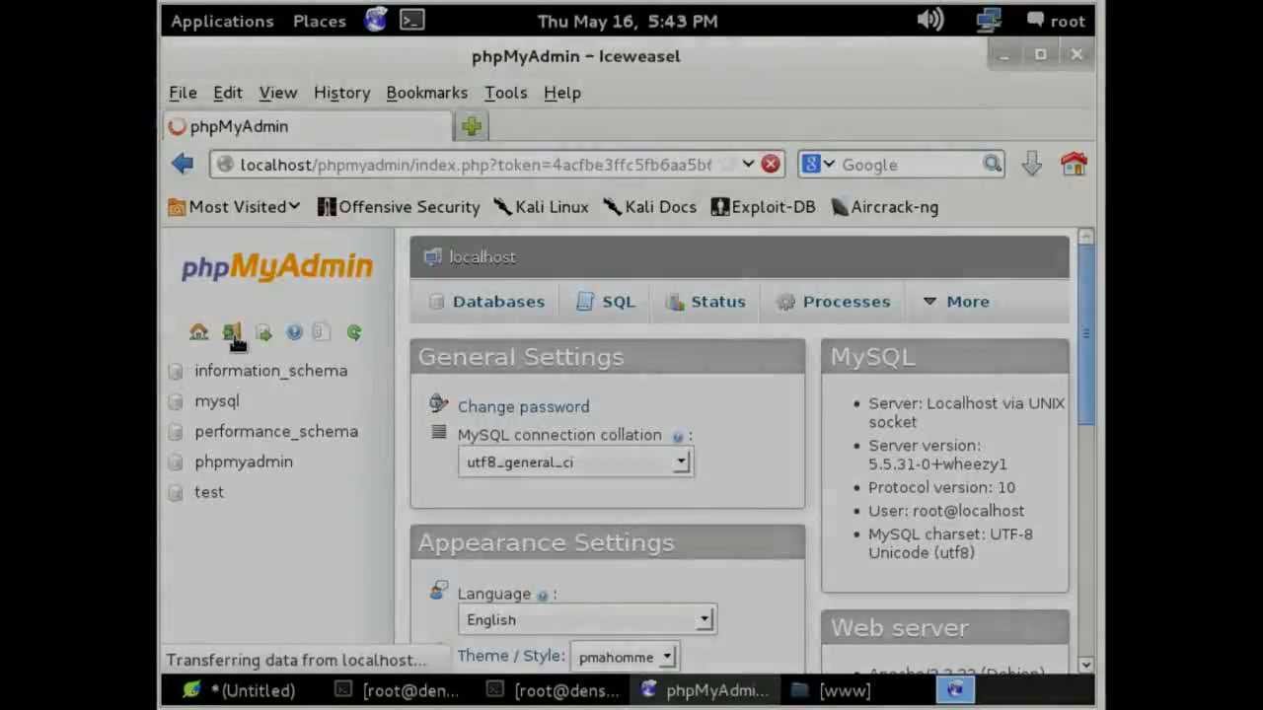Open the Help menu

(x=562, y=93)
